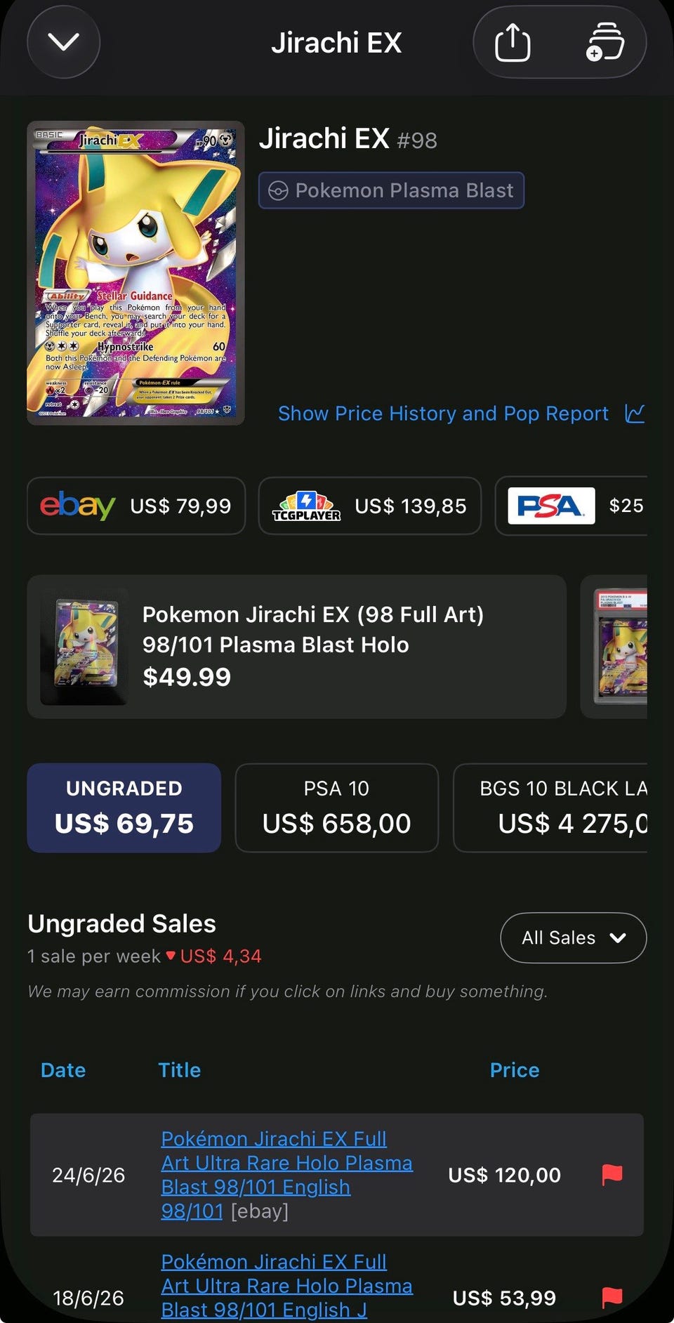The image size is (674, 1323).
Task: Open Pokemon Plasma Blast set tag
Action: pos(392,190)
